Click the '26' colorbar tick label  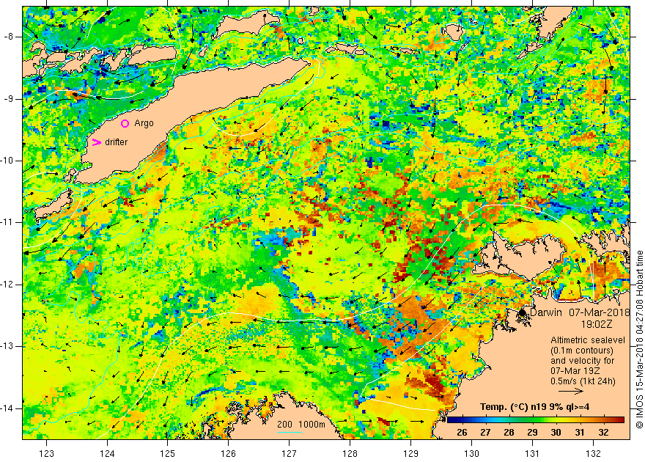pos(462,433)
